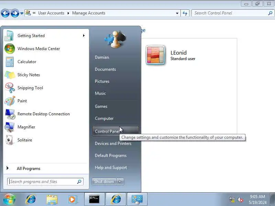Open Control Panel from Start menu

115,131
